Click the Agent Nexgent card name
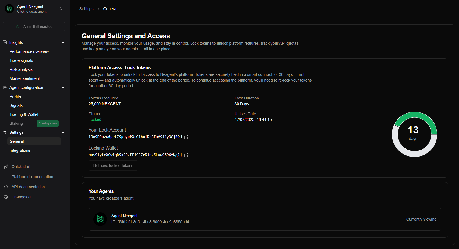 124,216
